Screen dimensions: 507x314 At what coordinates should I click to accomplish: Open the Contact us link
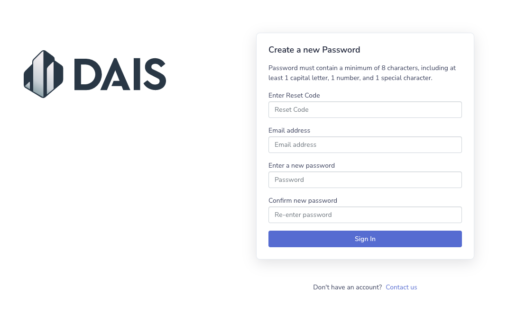[x=401, y=287]
